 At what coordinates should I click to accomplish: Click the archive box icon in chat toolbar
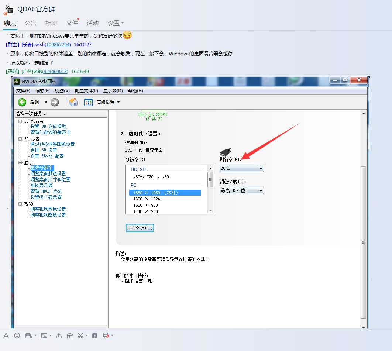pos(95,335)
